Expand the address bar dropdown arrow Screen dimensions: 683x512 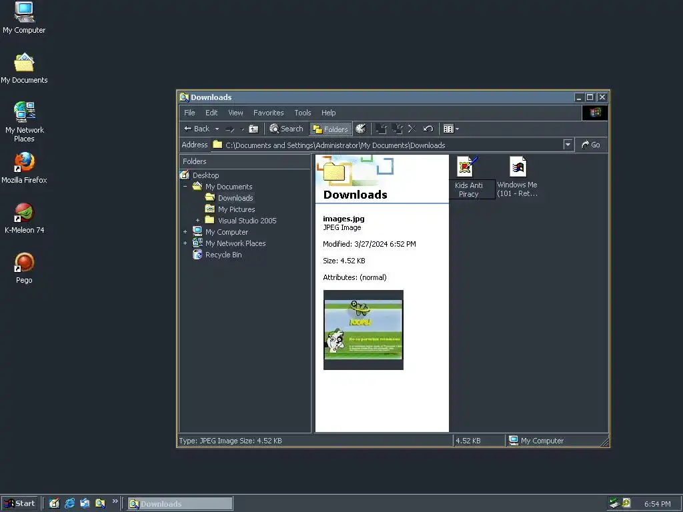click(x=568, y=145)
